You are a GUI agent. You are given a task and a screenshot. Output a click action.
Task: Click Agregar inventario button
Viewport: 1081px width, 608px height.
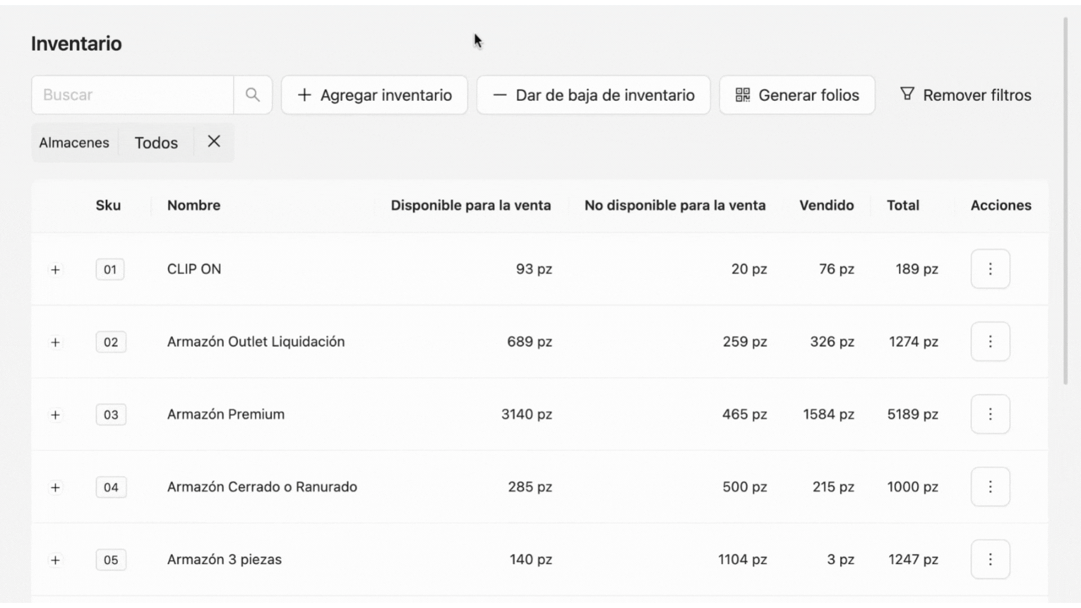click(374, 95)
